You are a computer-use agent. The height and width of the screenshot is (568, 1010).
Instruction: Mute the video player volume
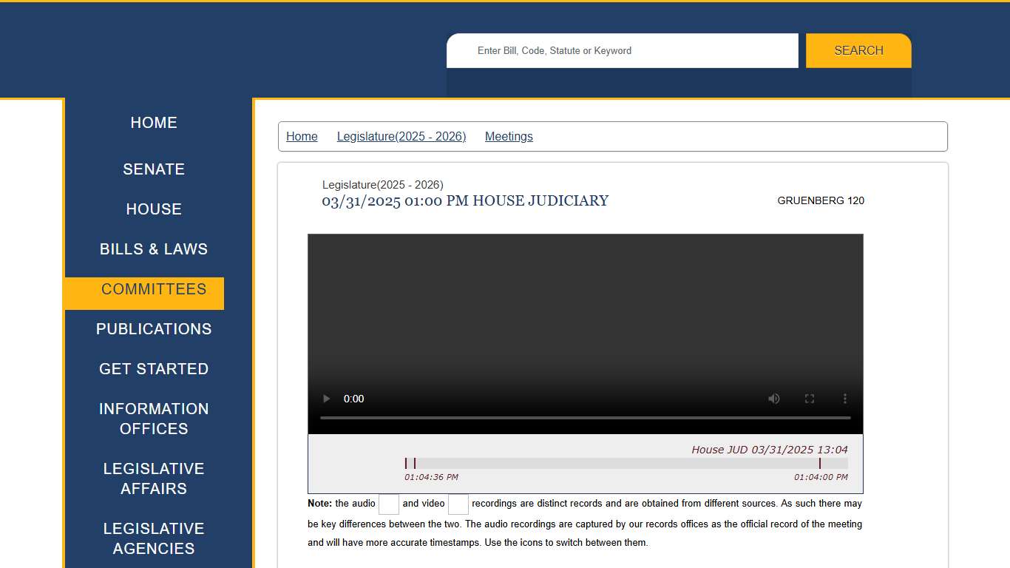pyautogui.click(x=773, y=399)
